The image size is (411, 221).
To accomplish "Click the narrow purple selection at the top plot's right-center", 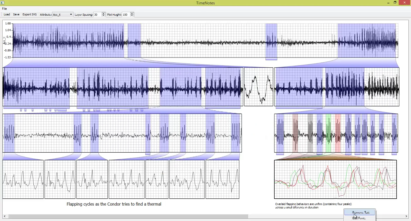I will 271,41.
